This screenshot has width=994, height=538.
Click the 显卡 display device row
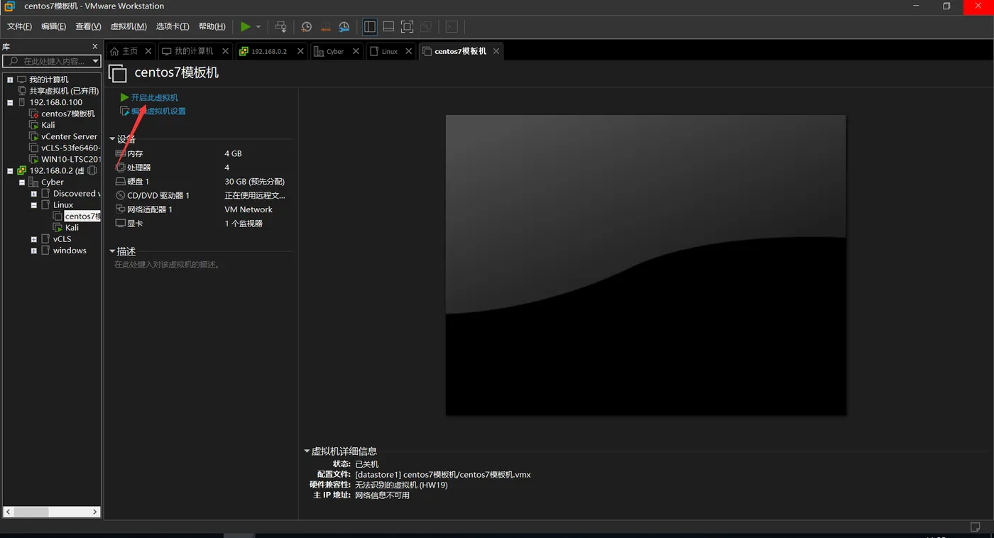pyautogui.click(x=202, y=224)
